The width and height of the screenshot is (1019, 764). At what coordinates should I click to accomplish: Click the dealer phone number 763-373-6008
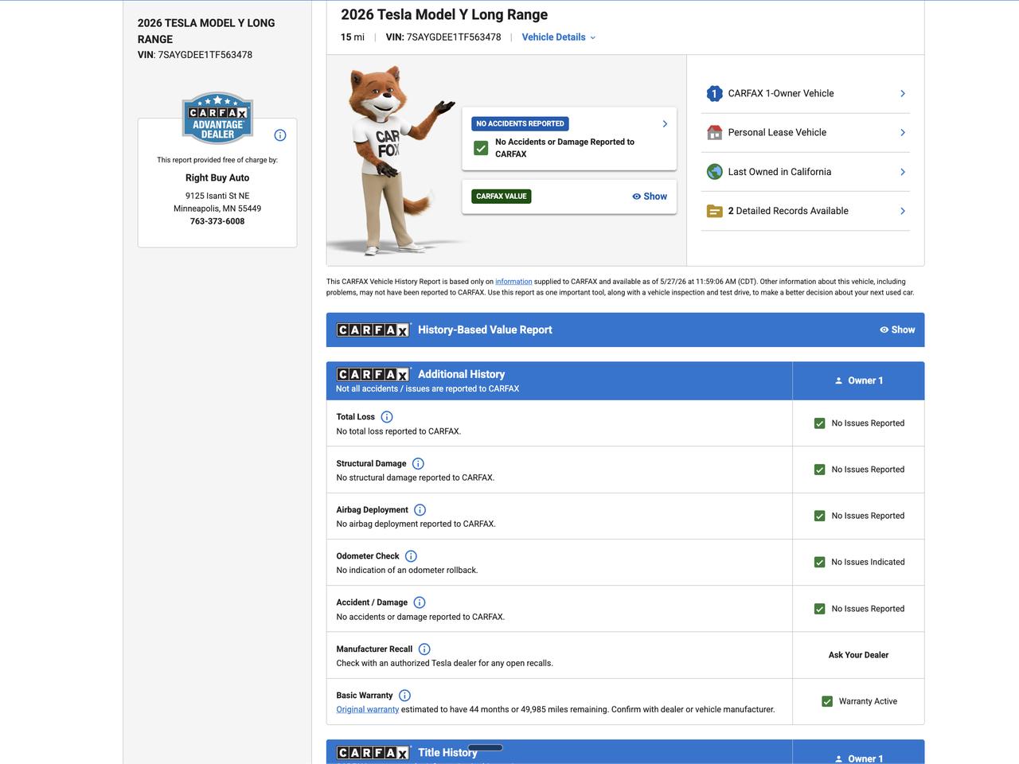[217, 221]
